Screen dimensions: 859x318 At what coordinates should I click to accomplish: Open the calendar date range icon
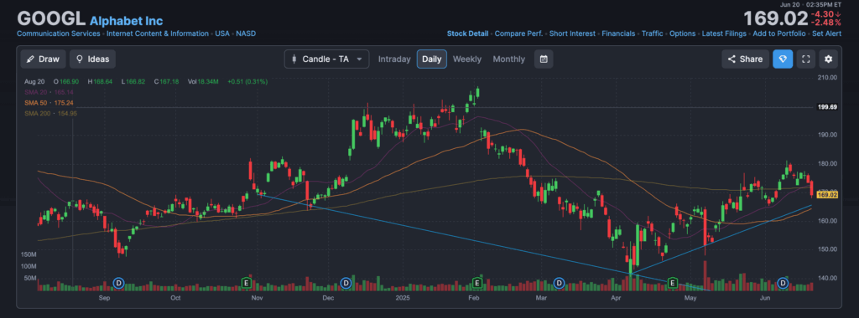544,59
